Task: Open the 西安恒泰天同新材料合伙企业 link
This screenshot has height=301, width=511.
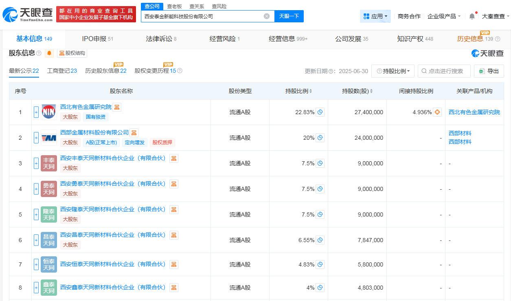Action: click(x=113, y=264)
